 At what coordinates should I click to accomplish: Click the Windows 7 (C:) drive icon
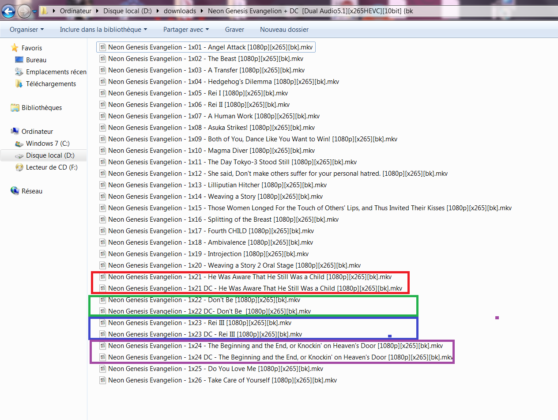click(19, 144)
